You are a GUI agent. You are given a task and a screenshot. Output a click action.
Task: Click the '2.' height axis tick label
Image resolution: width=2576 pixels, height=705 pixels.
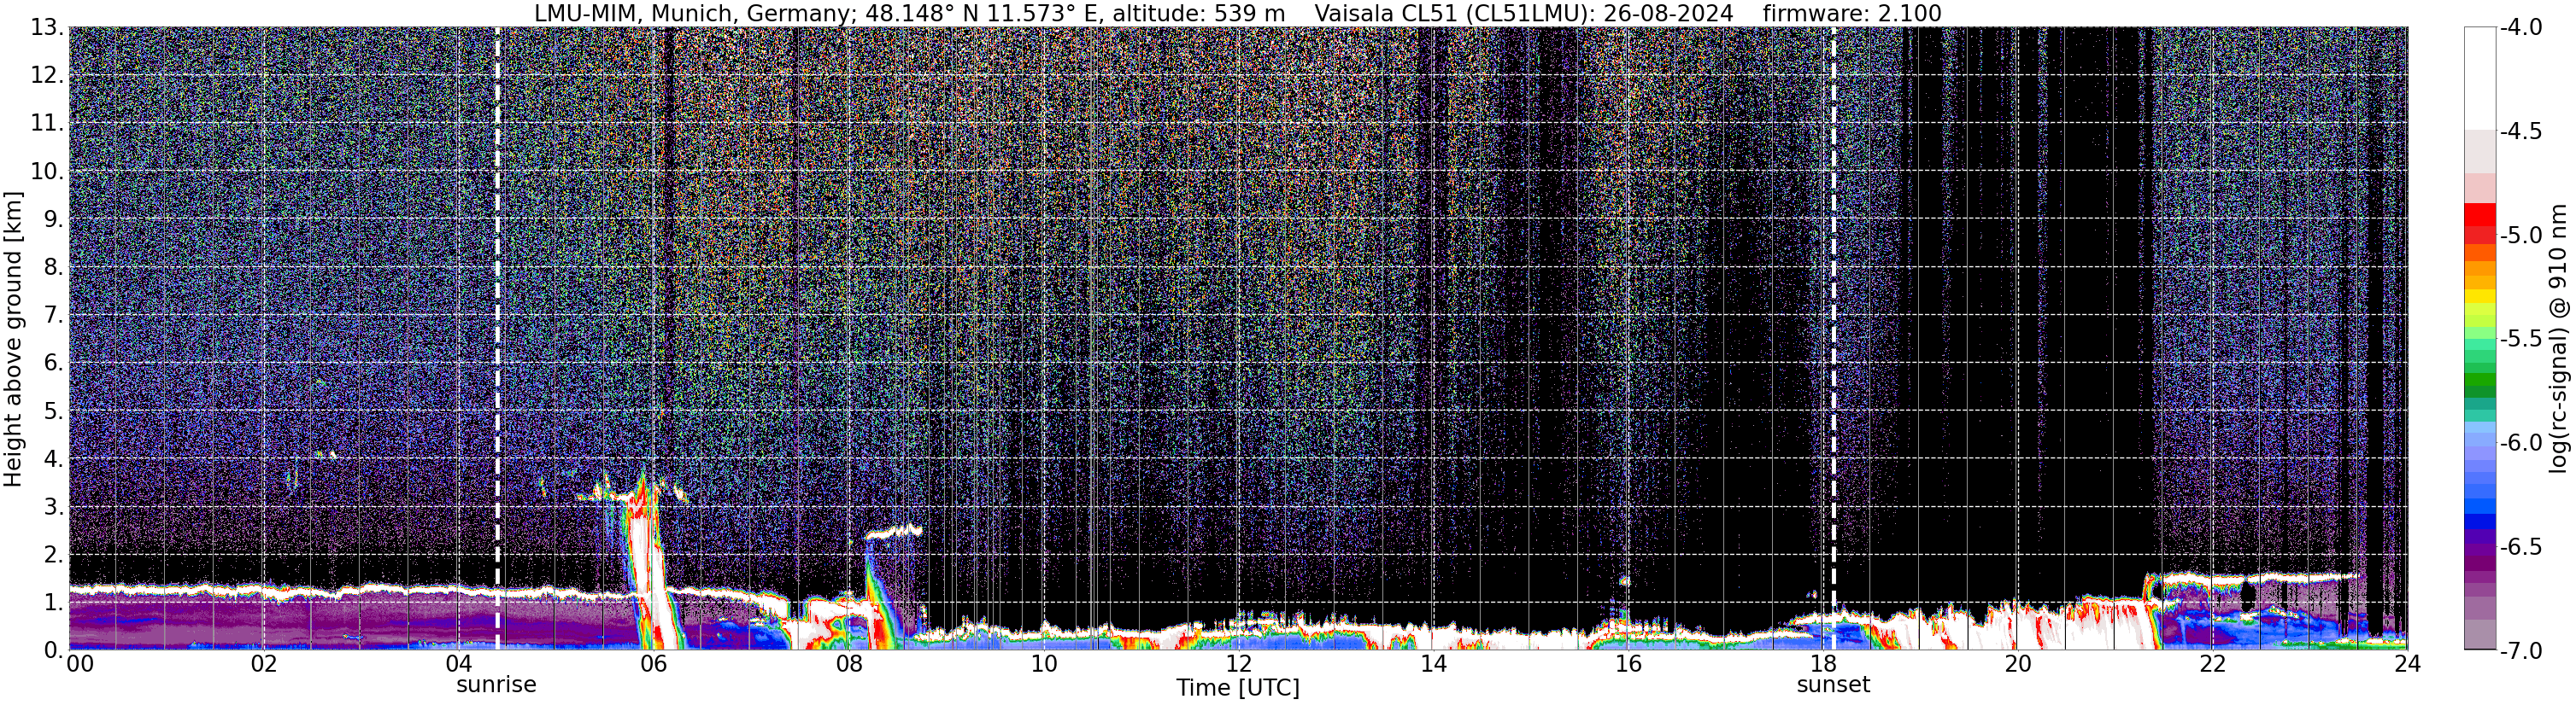(x=53, y=554)
